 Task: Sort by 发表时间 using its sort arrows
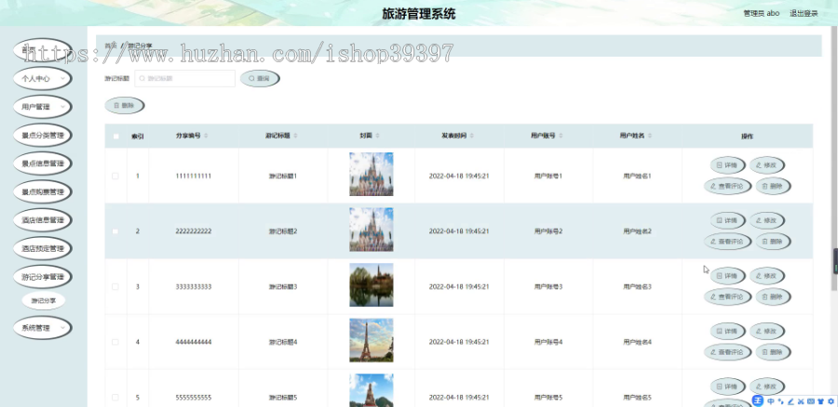(472, 136)
